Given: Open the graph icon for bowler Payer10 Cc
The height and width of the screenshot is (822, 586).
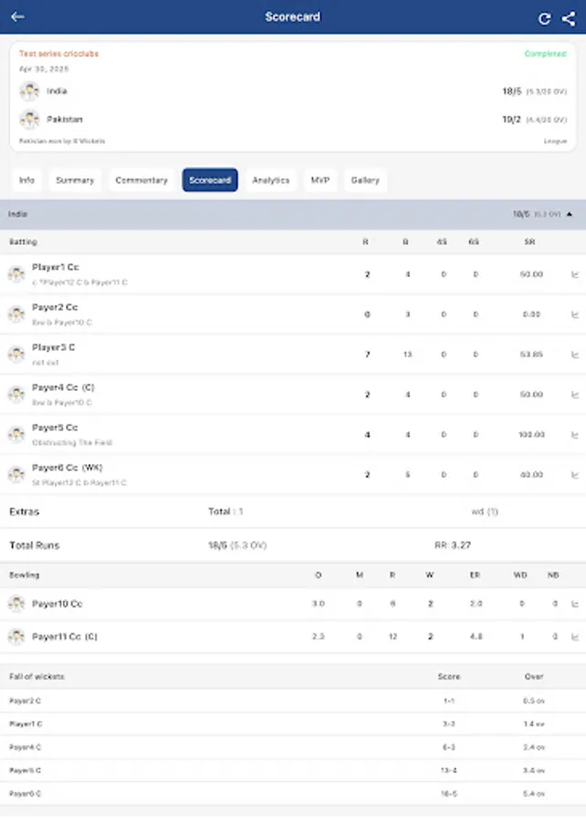Looking at the screenshot, I should click(x=575, y=604).
